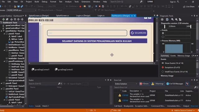
Task: Click the Restart debugging icon
Action: pyautogui.click(x=103, y=6)
